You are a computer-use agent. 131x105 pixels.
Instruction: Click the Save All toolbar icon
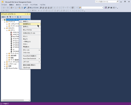25,8
